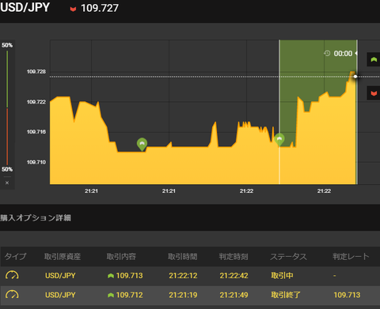Click the 00:00 countdown timer
This screenshot has height=309, width=380.
coord(343,54)
